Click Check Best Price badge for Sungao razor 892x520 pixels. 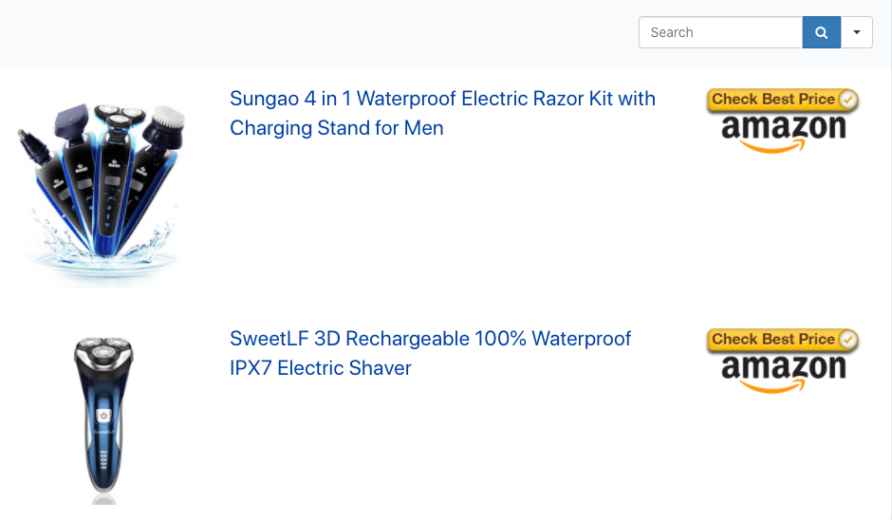(773, 99)
